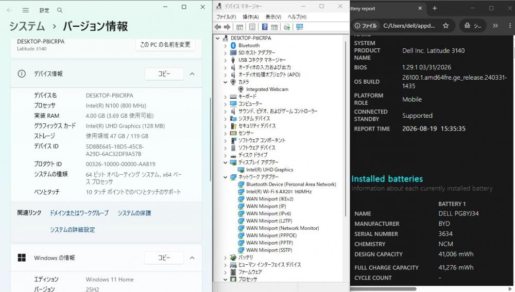Open a new browser tab with plus
The image size is (515, 292).
(435, 8)
